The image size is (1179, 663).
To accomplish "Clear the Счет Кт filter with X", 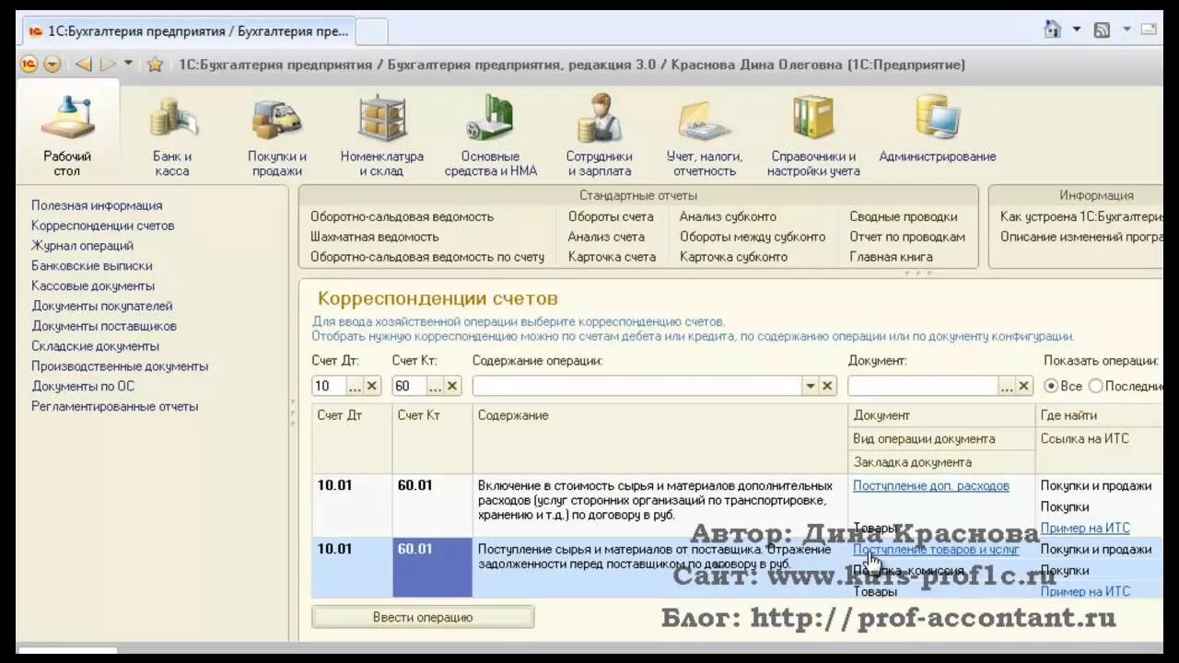I will 453,386.
